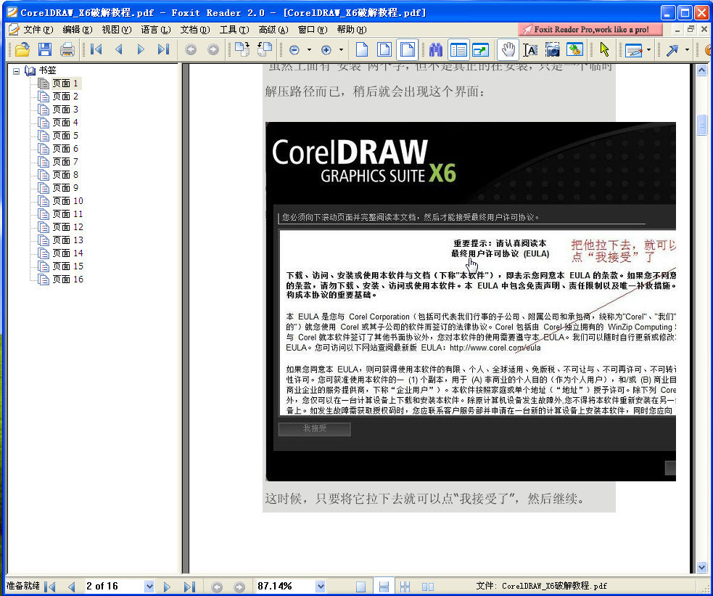Screen dimensions: 713x596
Task: Select continuous facing layout in status bar
Action: 405,587
